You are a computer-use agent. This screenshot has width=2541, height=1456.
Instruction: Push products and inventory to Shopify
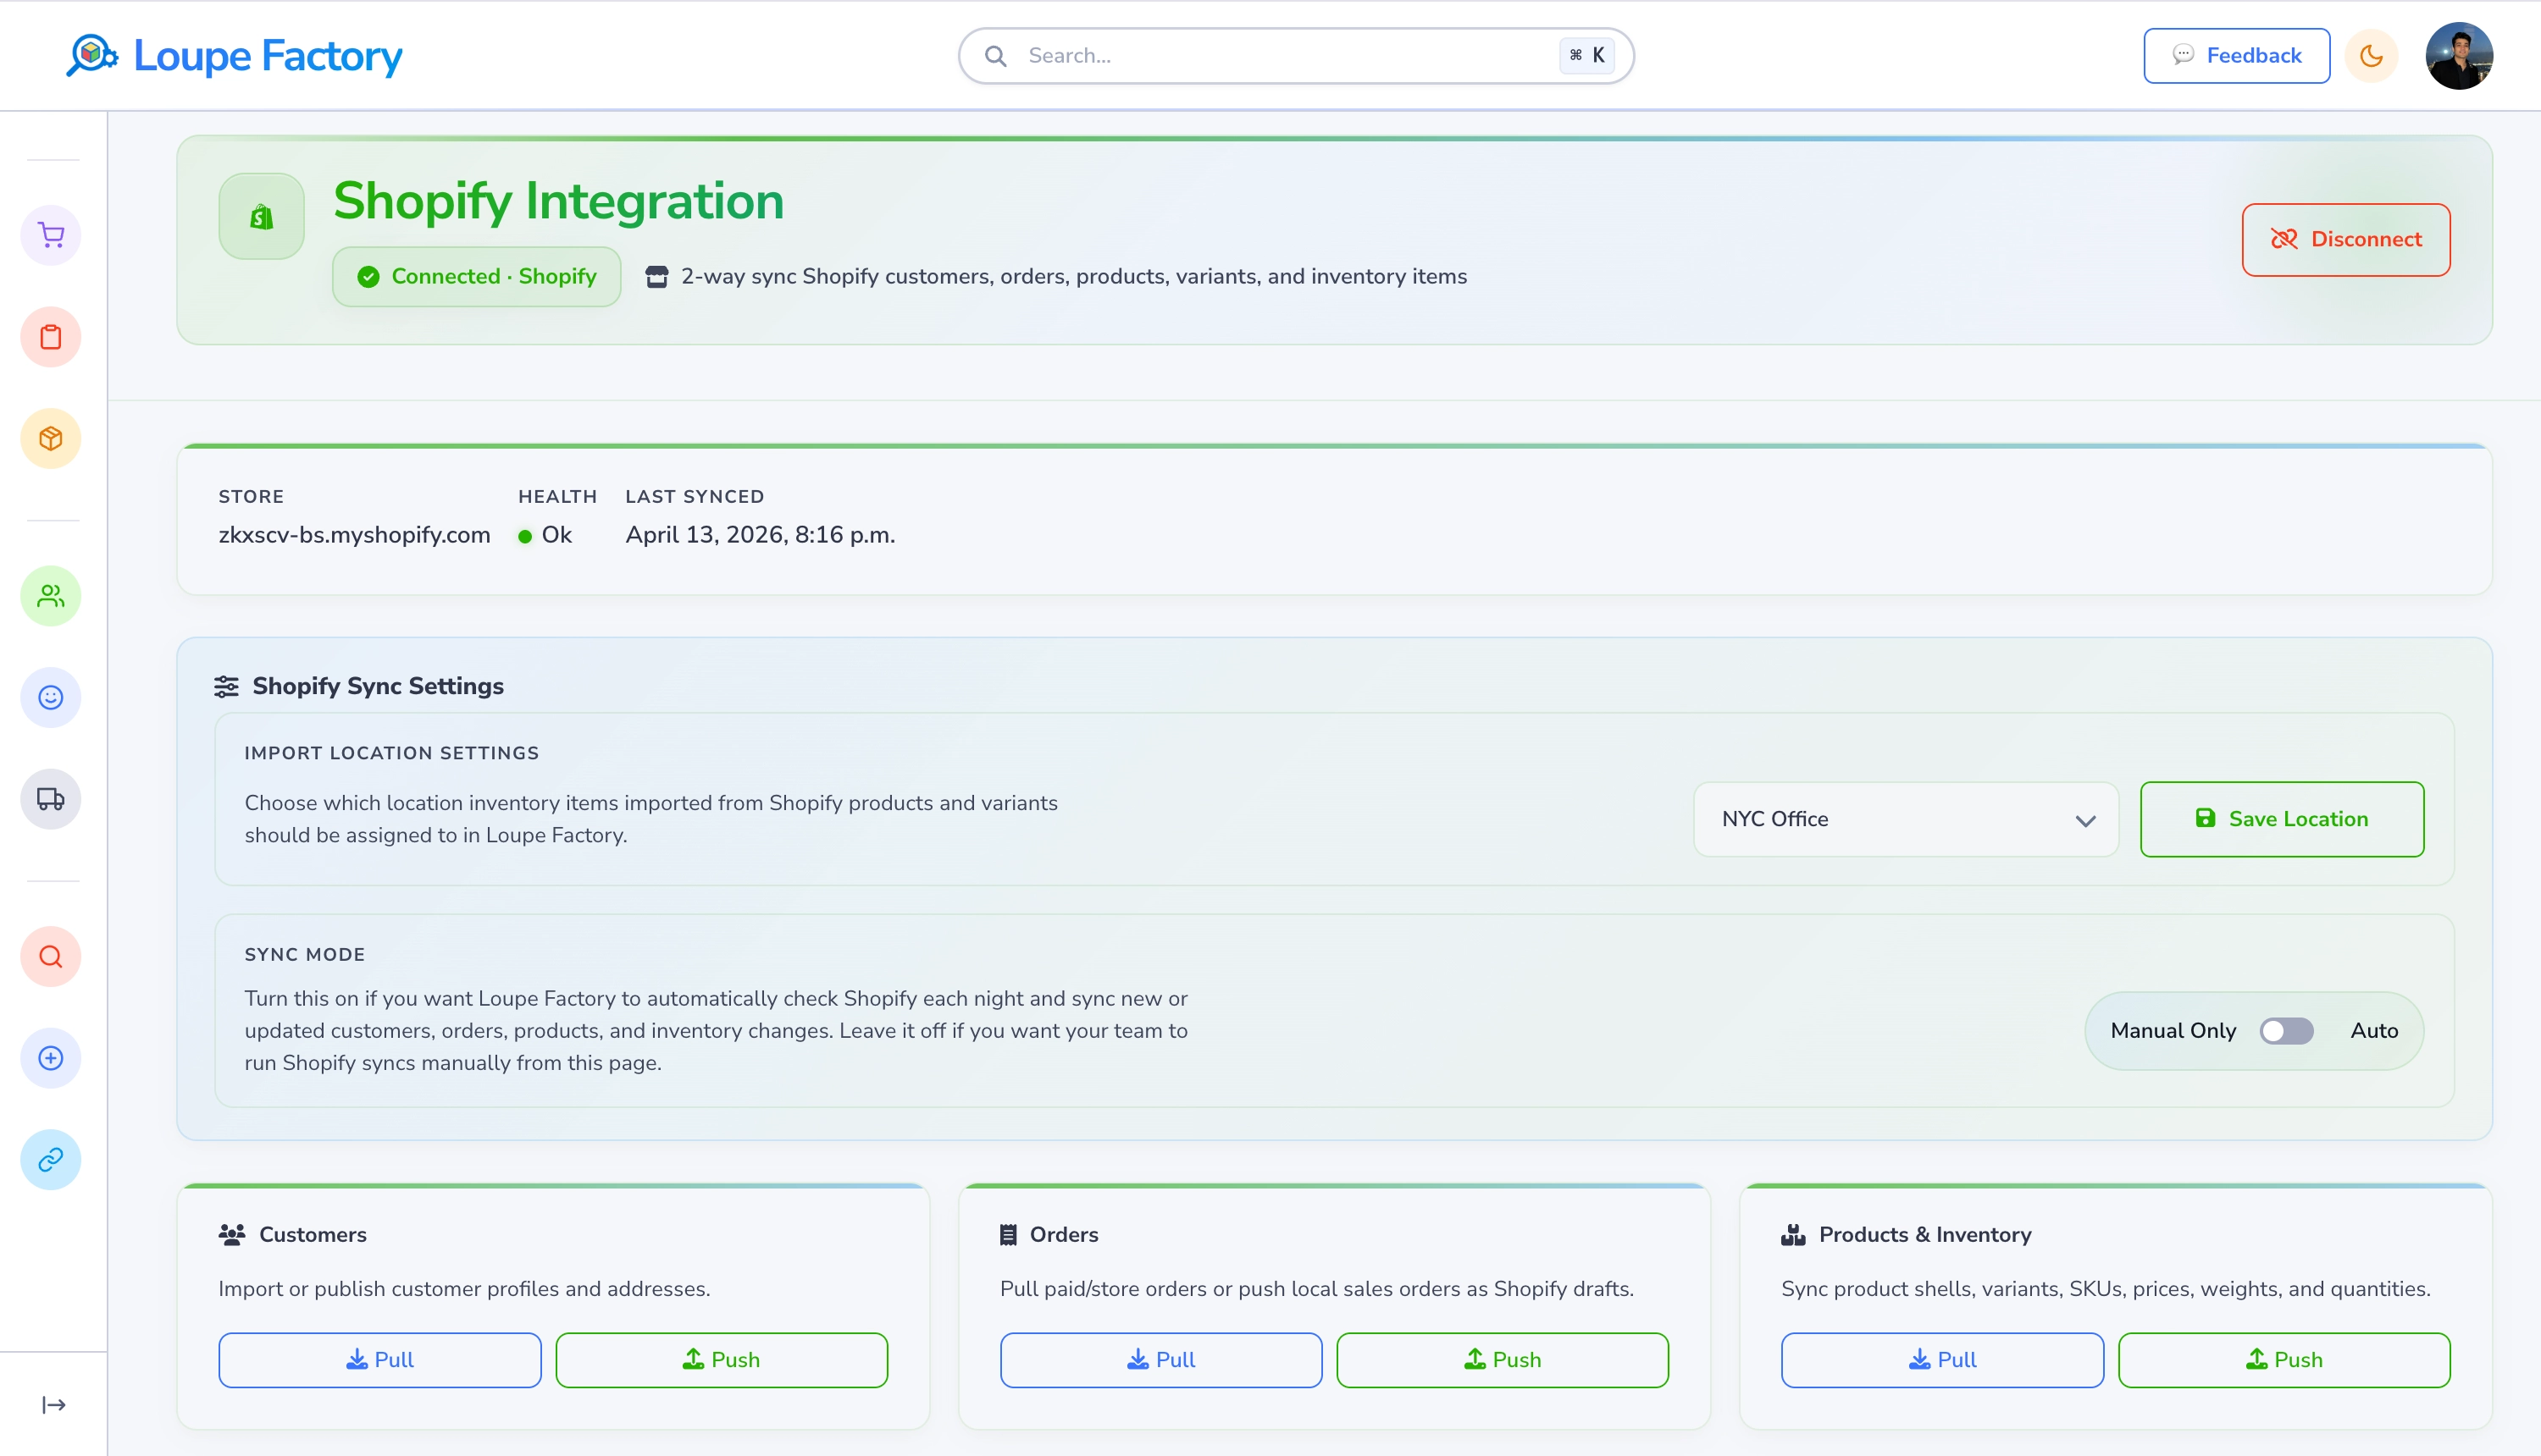pyautogui.click(x=2284, y=1360)
